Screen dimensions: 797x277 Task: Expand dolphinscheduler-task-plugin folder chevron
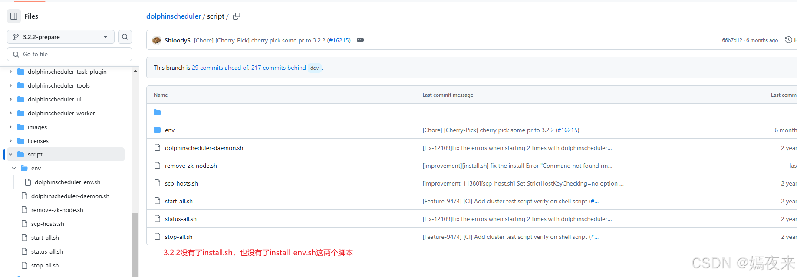10,72
